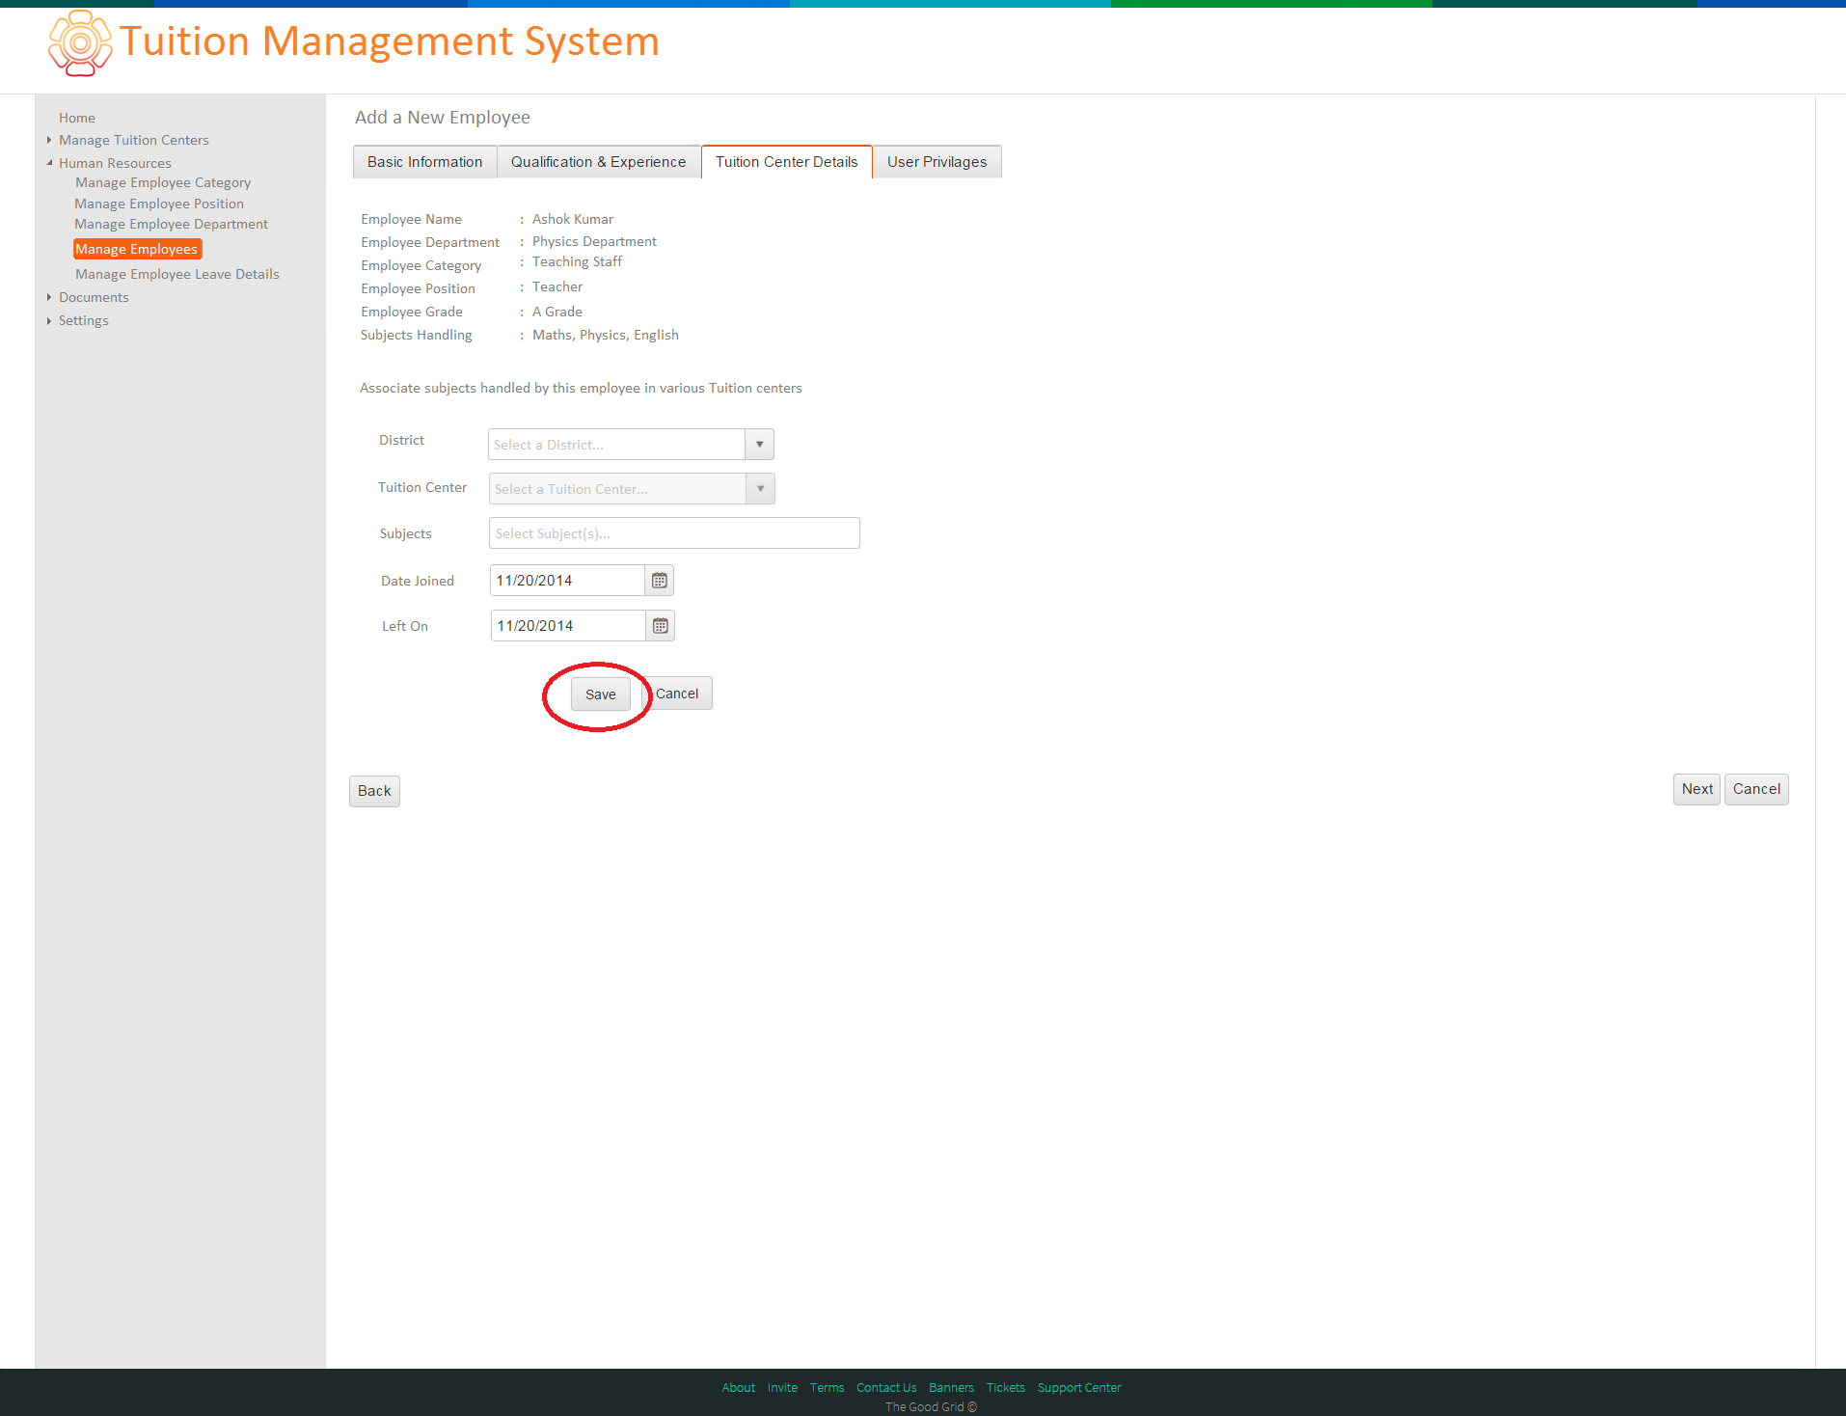Click the A Grade value
This screenshot has width=1846, height=1416.
coord(557,312)
